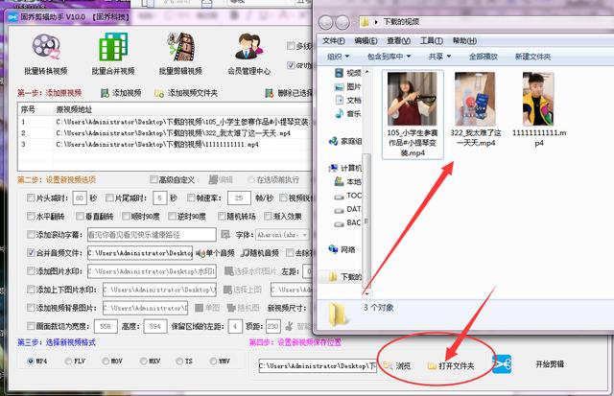Click the 添加视频文件夹 icon button
The width and height of the screenshot is (614, 396).
click(x=159, y=93)
